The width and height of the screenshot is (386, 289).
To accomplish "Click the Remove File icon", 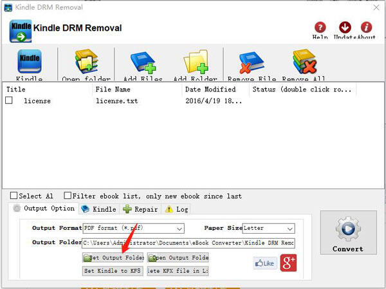I will click(251, 63).
